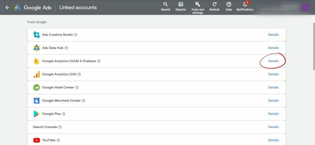
Task: Select the Google Merchant Center label
Action: click(61, 101)
